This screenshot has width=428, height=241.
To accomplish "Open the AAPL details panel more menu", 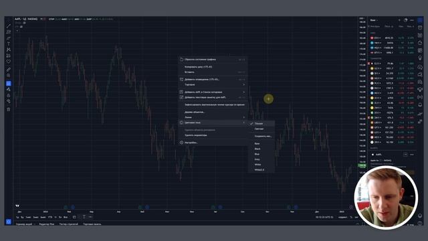I will point(412,155).
